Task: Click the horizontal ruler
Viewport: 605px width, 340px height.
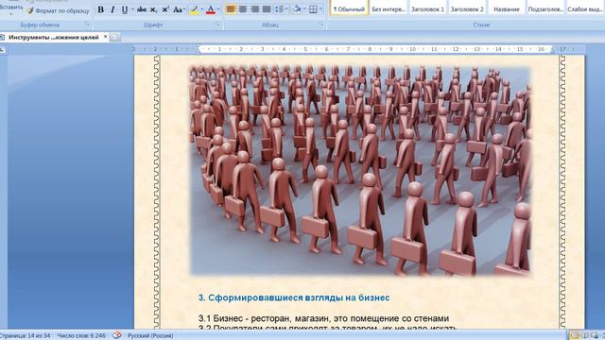Action: 359,49
